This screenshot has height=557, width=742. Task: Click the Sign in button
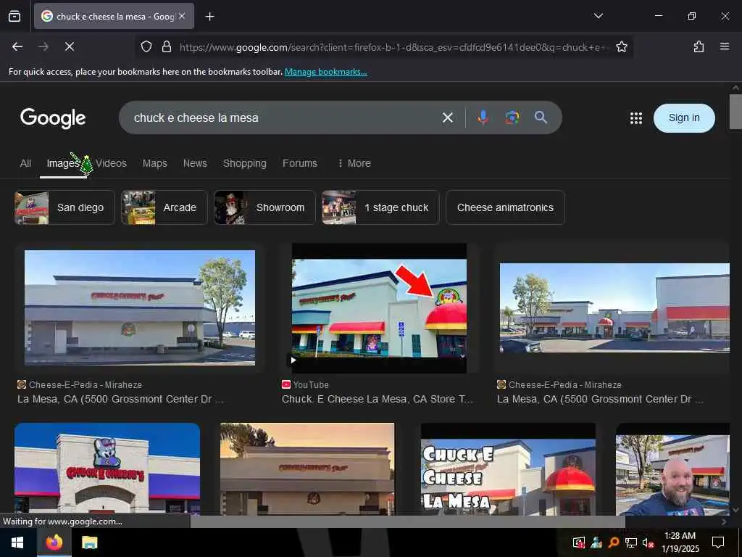coord(684,118)
